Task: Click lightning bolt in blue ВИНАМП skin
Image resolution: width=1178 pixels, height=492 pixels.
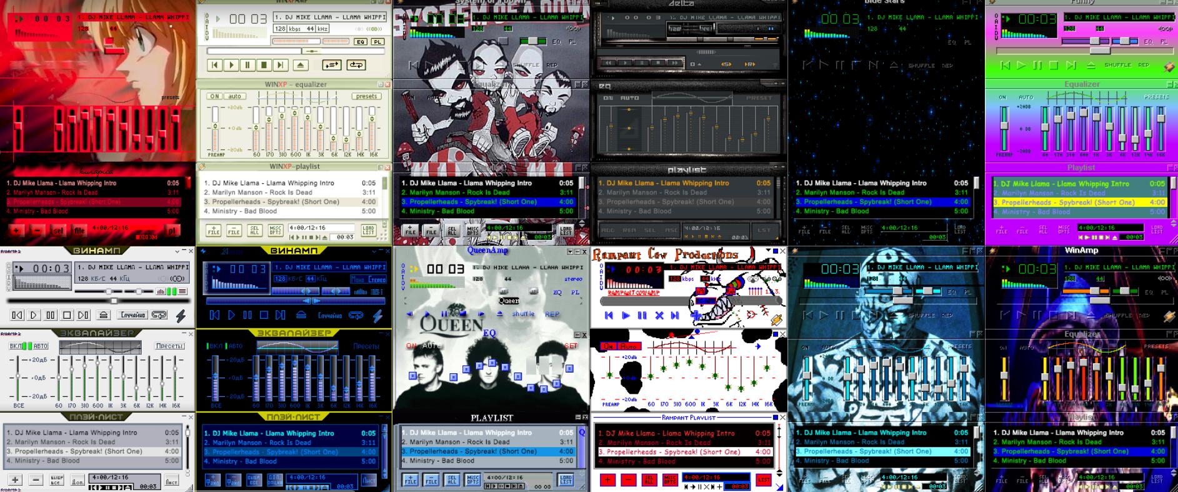Action: 378,316
